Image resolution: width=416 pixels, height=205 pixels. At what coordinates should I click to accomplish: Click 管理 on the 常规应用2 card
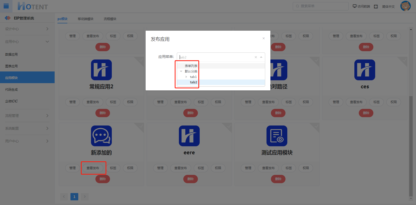[x=73, y=102]
